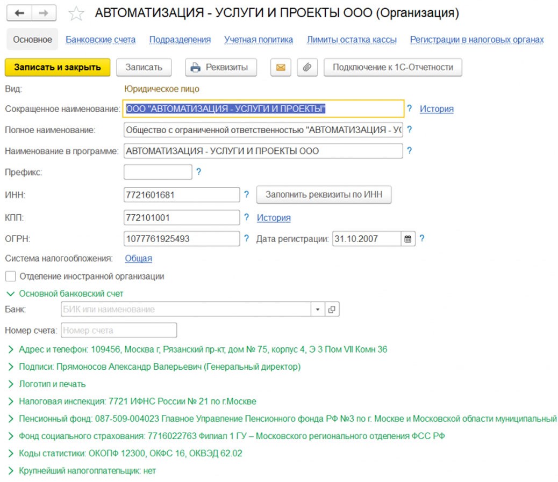Screen dimensions: 558x482
Task: Click Заполнить реквизиты по ИНН button
Action: 324,195
